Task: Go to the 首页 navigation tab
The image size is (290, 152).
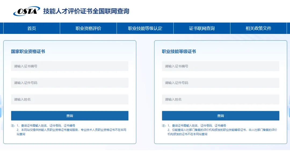Action: [x=32, y=28]
